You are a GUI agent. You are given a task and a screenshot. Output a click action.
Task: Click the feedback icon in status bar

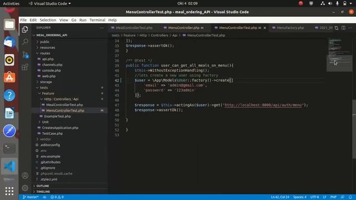coord(343,197)
